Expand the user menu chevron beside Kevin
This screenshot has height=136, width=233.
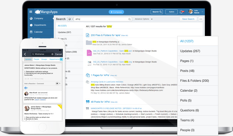202,12
